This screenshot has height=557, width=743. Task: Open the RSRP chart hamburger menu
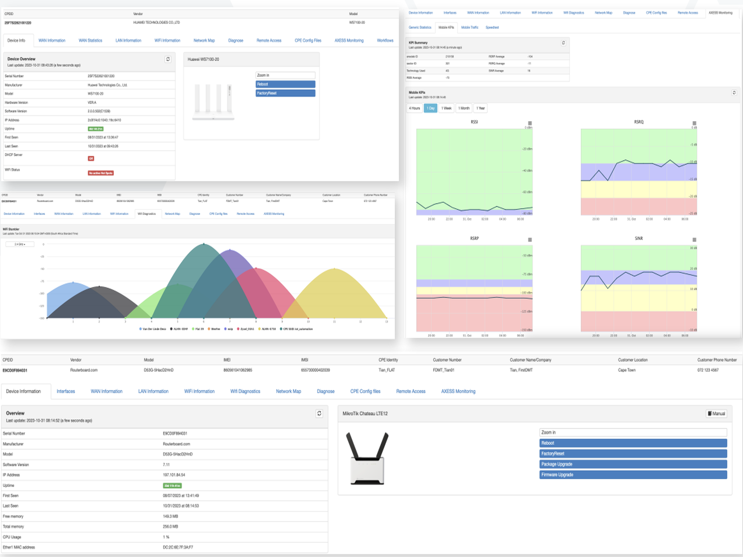[x=530, y=240]
